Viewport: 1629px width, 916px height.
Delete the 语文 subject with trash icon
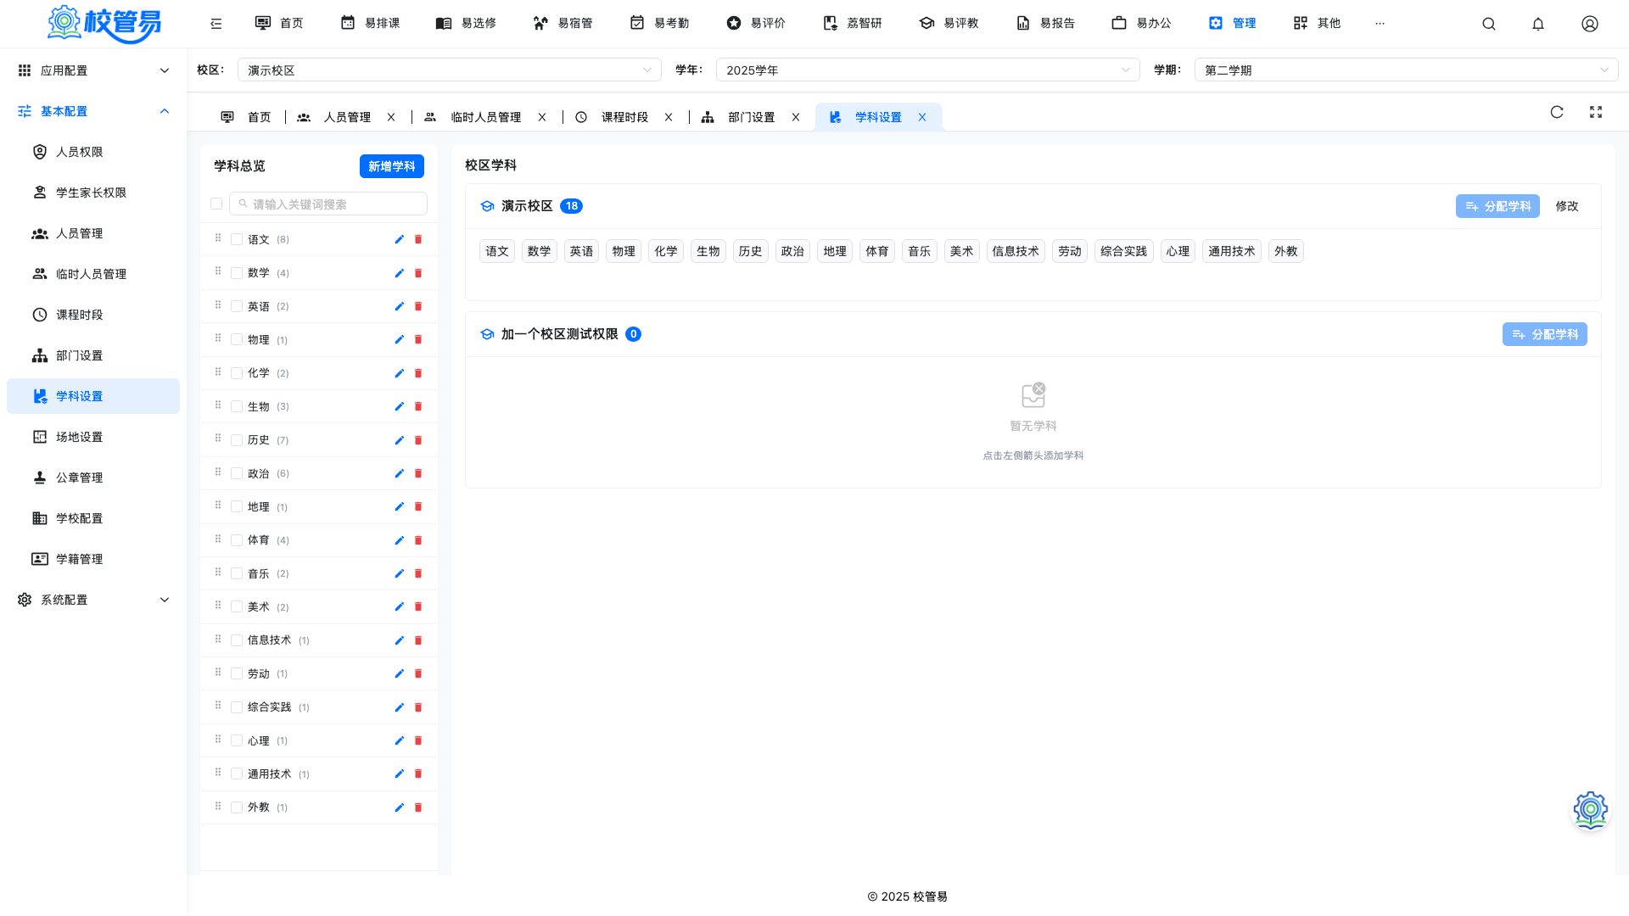point(418,239)
